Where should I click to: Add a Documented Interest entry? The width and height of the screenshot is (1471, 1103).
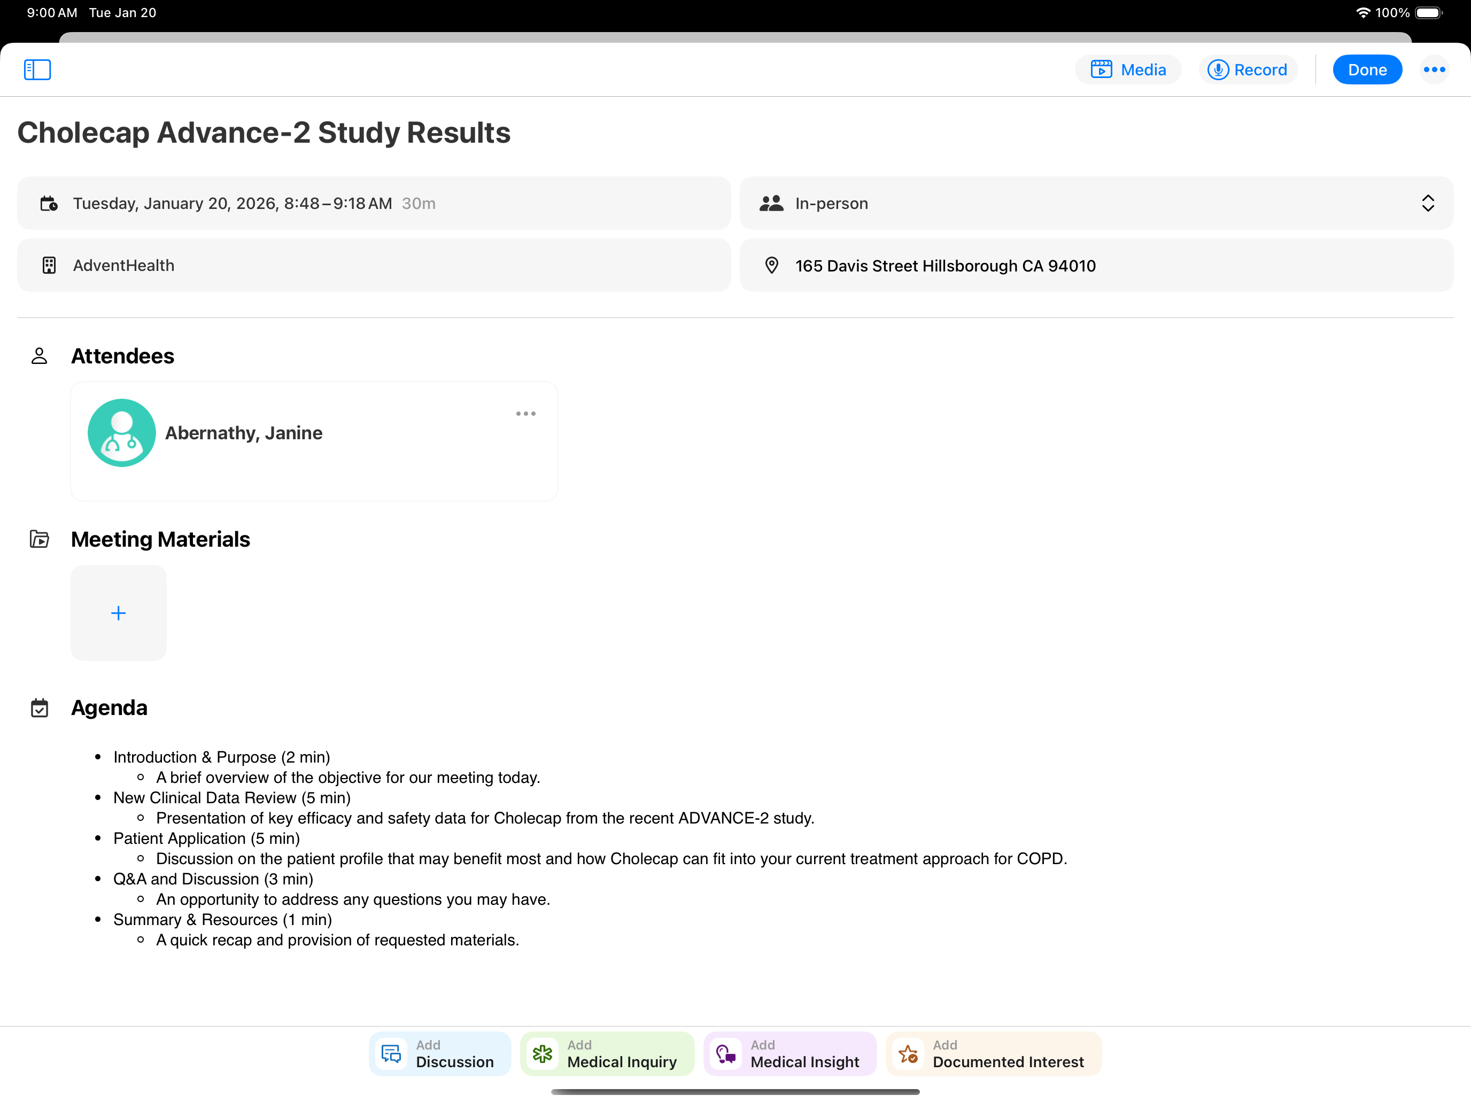[993, 1054]
